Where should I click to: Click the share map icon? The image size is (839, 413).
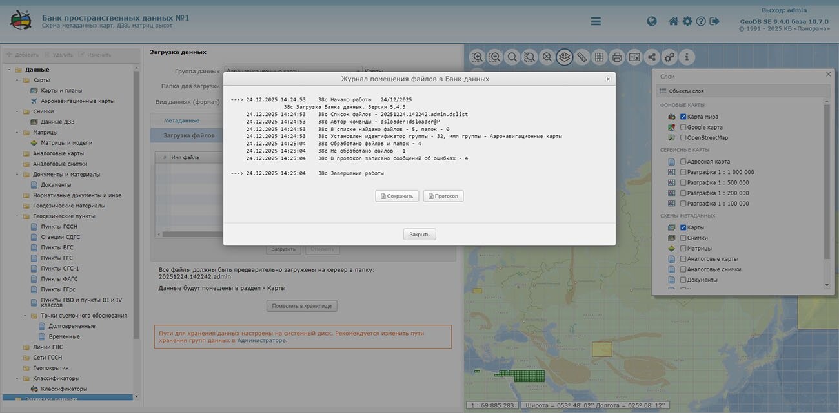(x=652, y=57)
